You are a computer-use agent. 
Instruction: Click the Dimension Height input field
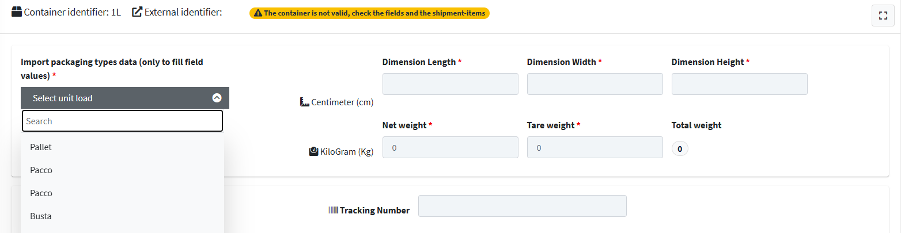tap(740, 84)
